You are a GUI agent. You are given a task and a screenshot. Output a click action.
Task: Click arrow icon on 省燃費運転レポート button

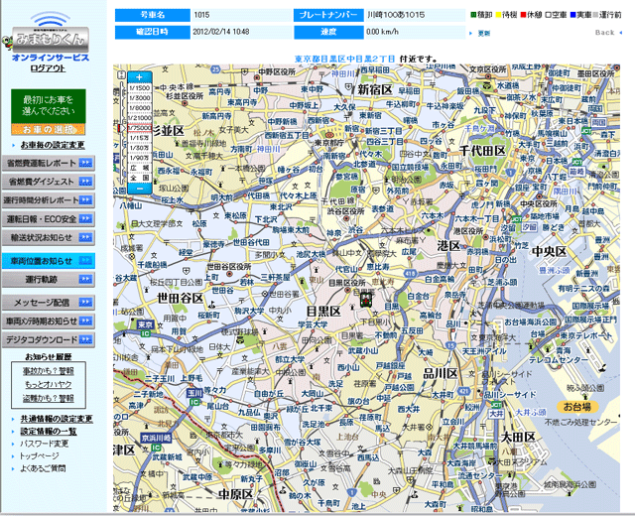click(85, 163)
